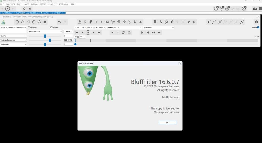Click the change picture with arrows icon
Image resolution: width=262 pixels, height=143 pixels.
pyautogui.click(x=220, y=22)
